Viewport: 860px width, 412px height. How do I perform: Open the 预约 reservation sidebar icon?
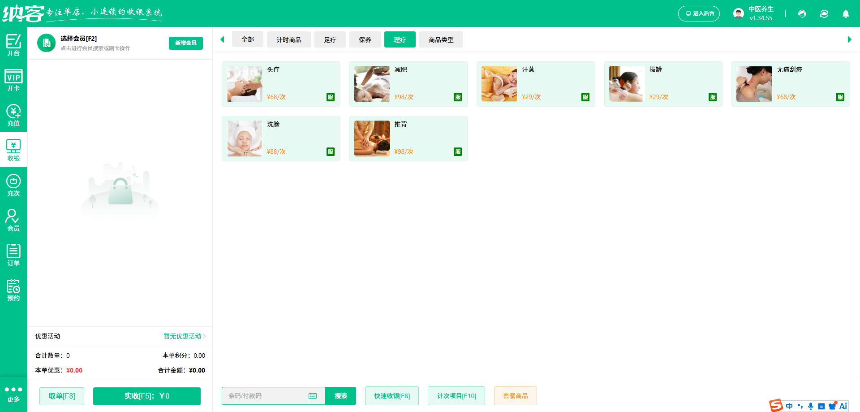point(13,289)
